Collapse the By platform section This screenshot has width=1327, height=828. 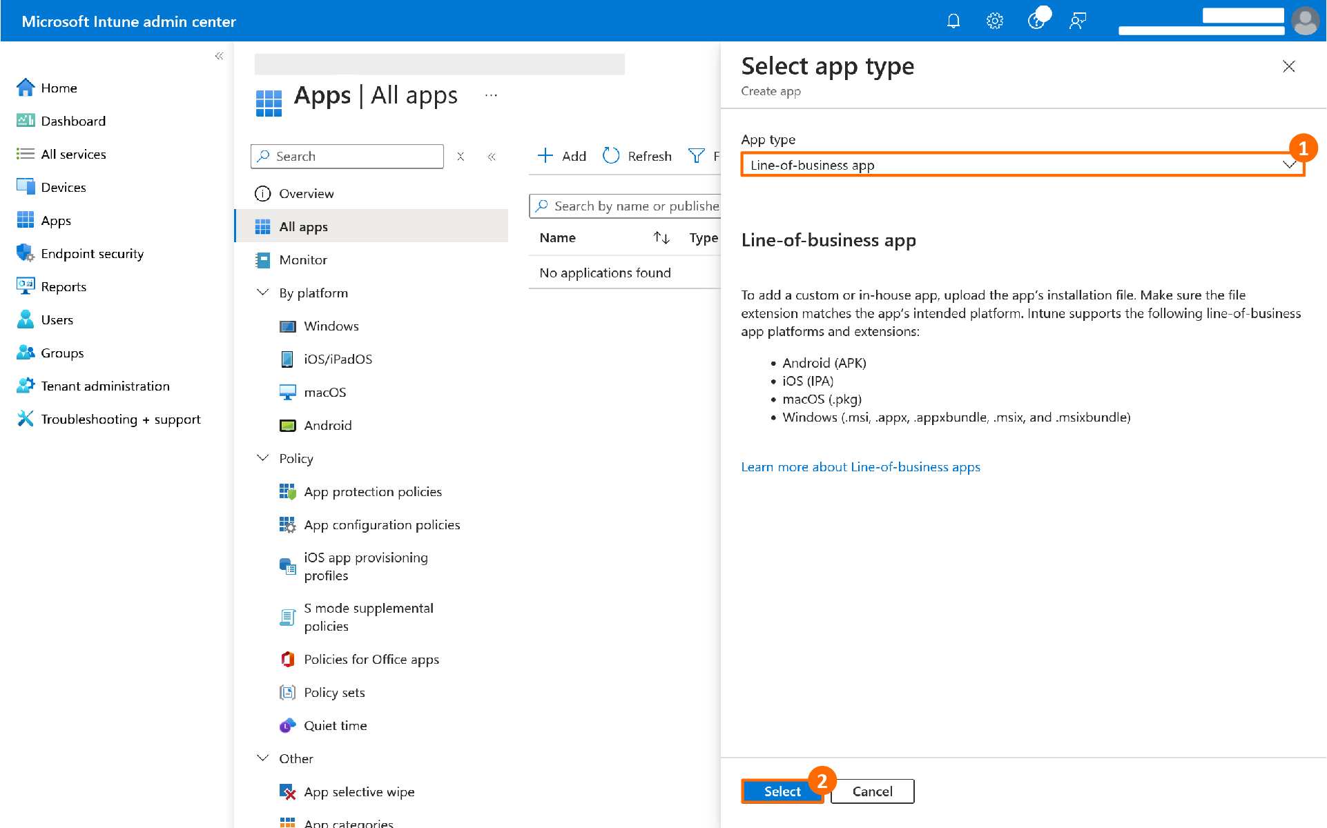point(262,293)
